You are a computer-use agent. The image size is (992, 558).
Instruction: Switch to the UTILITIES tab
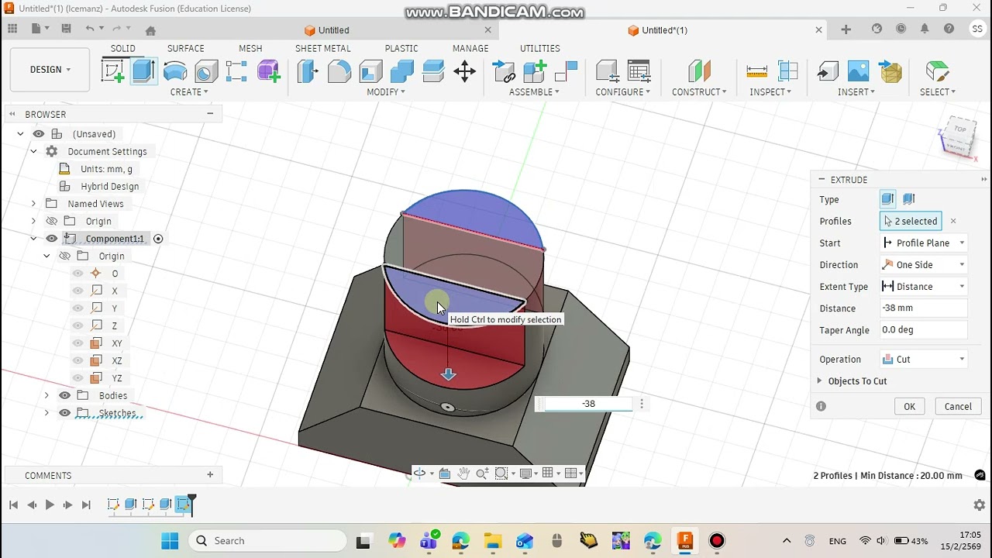tap(539, 48)
